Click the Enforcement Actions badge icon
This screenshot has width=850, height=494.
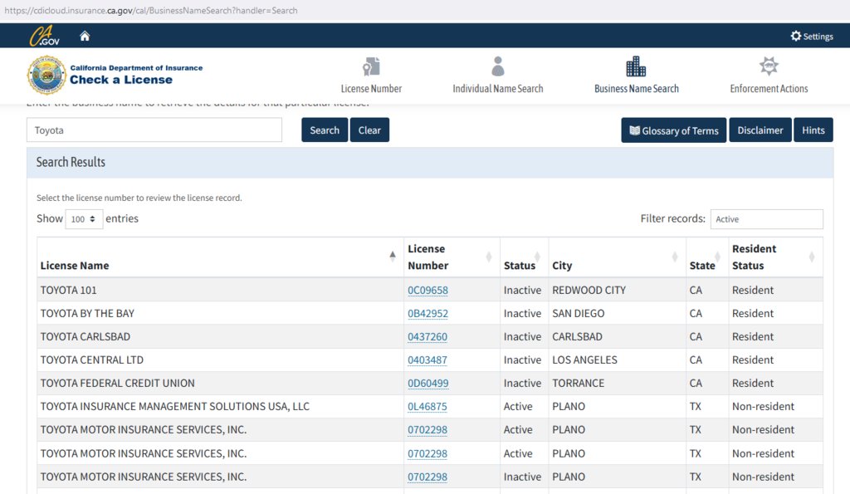(x=769, y=66)
